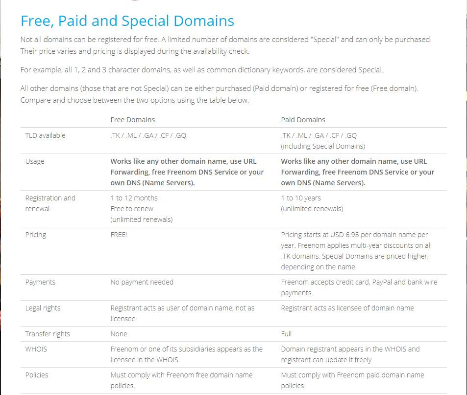Click the '(including Special Domains)' text

coord(323,146)
